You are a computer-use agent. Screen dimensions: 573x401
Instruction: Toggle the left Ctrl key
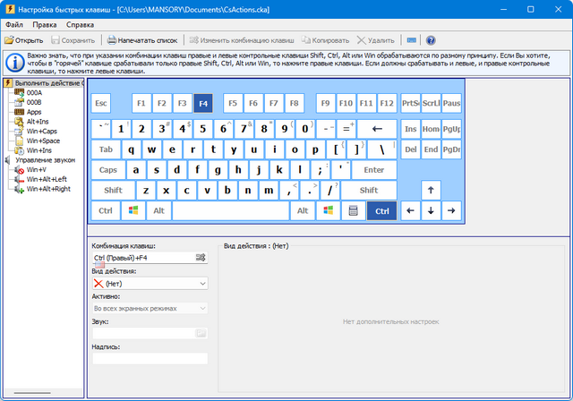click(106, 210)
